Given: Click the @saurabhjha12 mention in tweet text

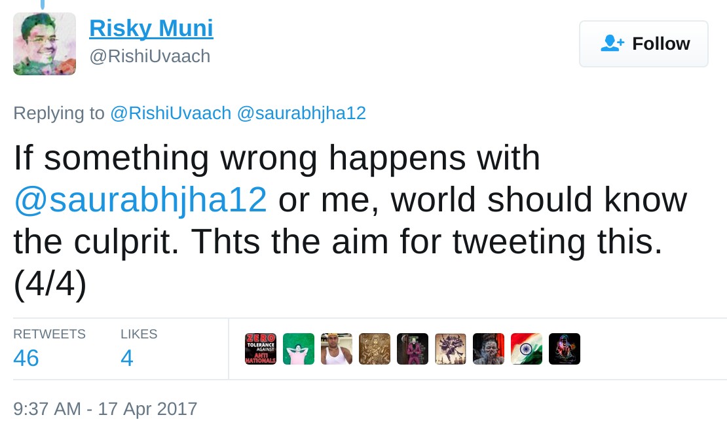Looking at the screenshot, I should pyautogui.click(x=140, y=200).
